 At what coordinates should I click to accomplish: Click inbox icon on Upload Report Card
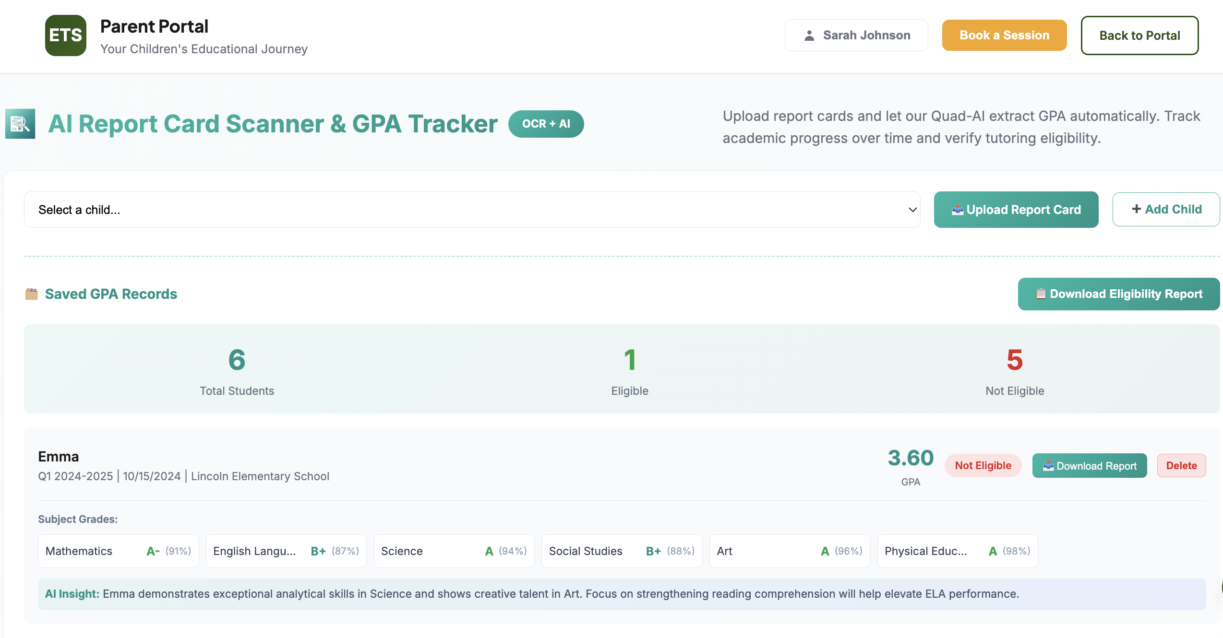pyautogui.click(x=957, y=210)
